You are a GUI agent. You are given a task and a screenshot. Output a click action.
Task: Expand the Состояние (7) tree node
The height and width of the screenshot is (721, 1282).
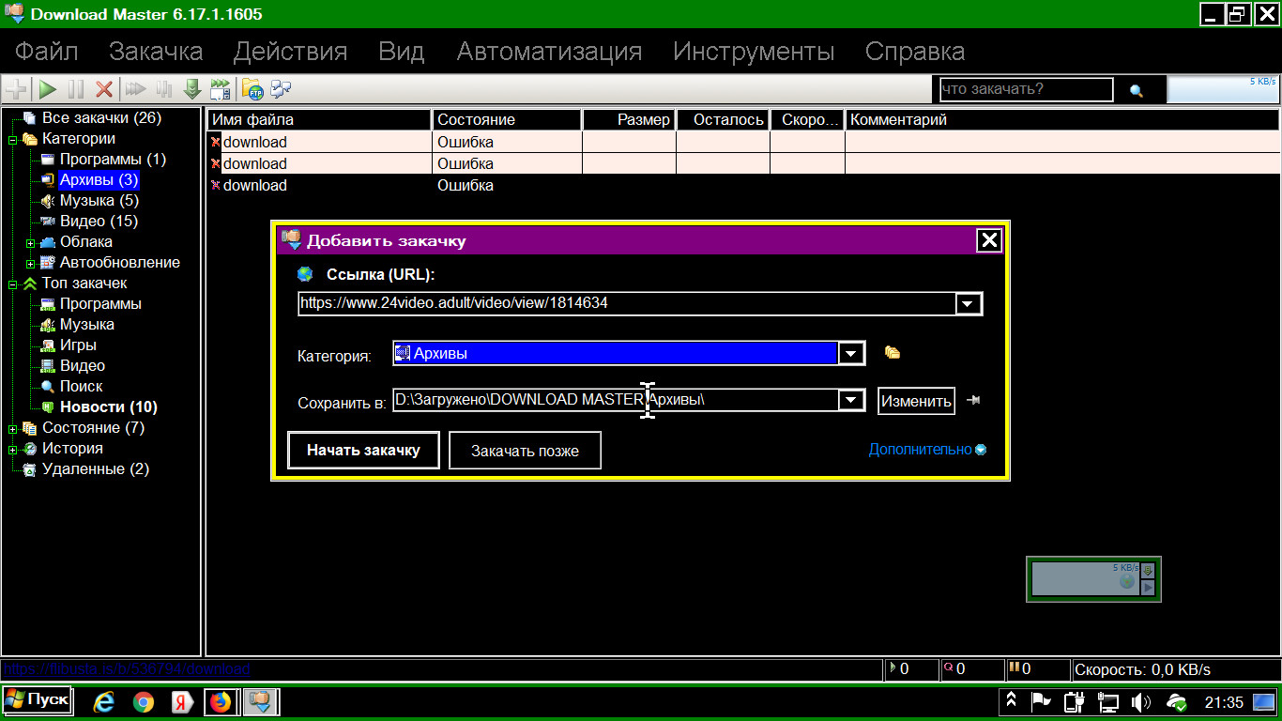[13, 428]
